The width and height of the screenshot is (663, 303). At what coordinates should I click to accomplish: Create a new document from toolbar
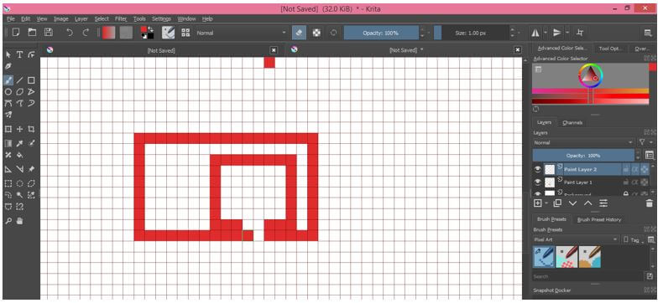(16, 33)
